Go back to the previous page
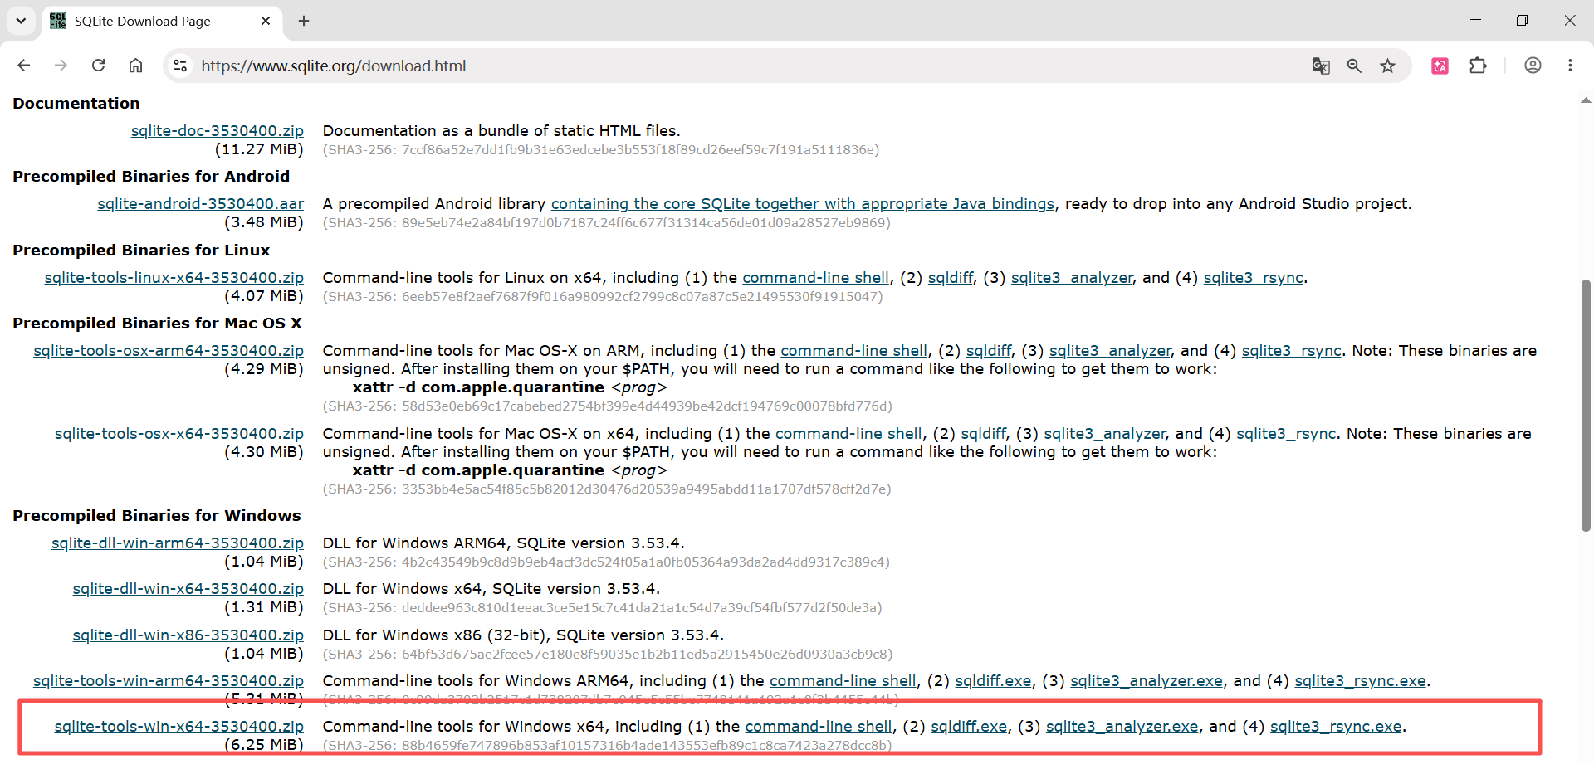Viewport: 1594px width, 764px height. coord(24,66)
